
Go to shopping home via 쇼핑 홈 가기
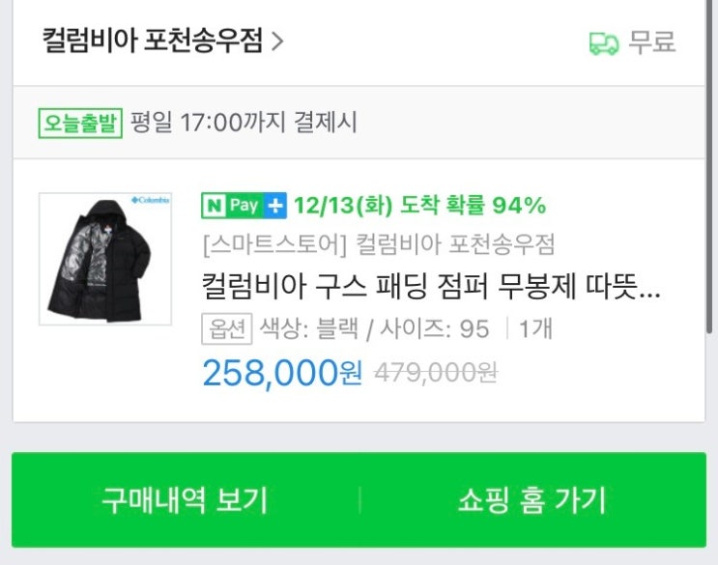click(531, 500)
